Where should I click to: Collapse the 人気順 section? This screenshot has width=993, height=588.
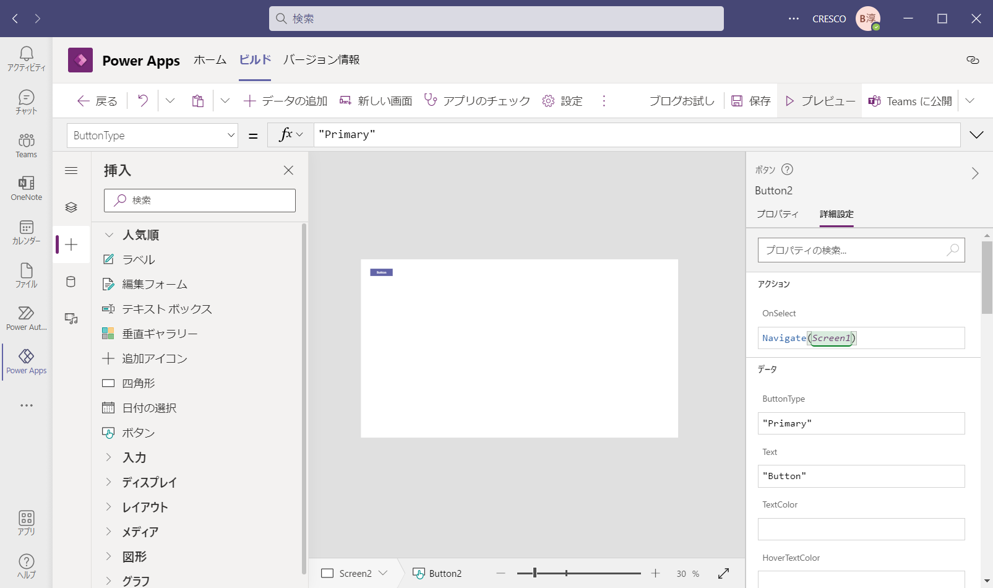click(x=109, y=235)
